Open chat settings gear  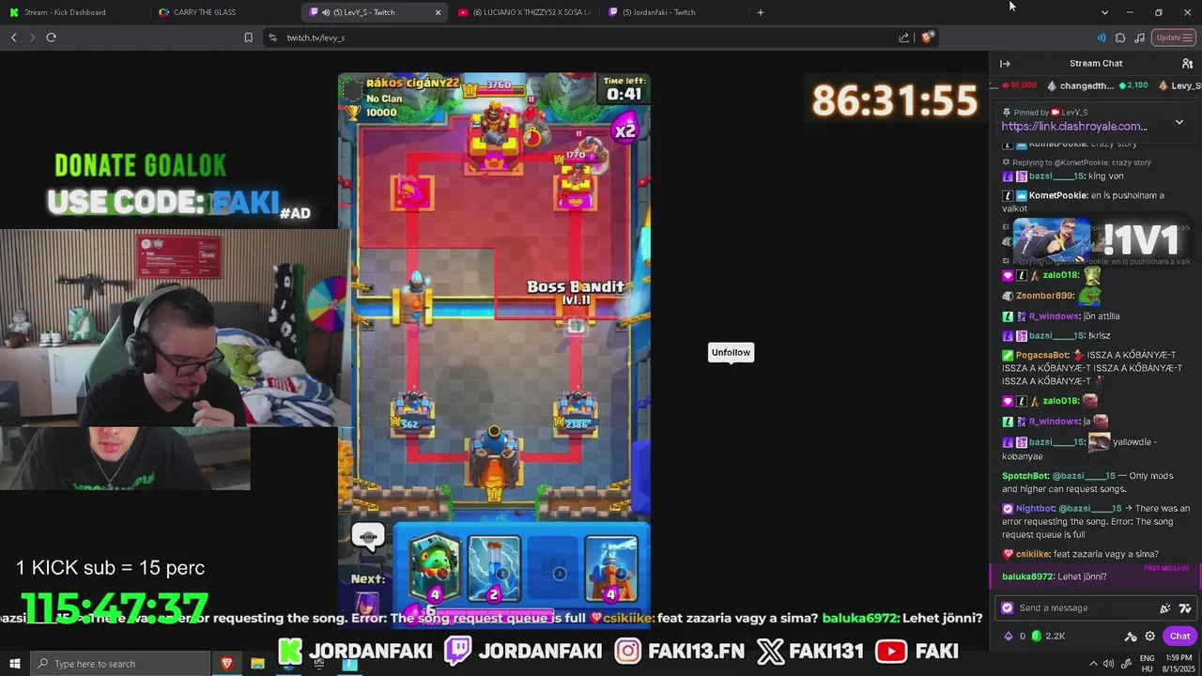point(1149,636)
